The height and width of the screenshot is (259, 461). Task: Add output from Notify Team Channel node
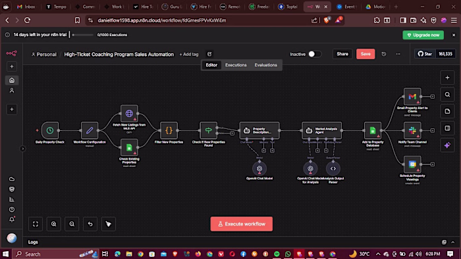point(433,130)
